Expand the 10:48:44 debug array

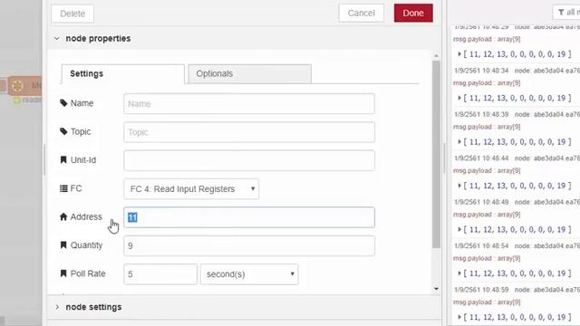pos(459,186)
